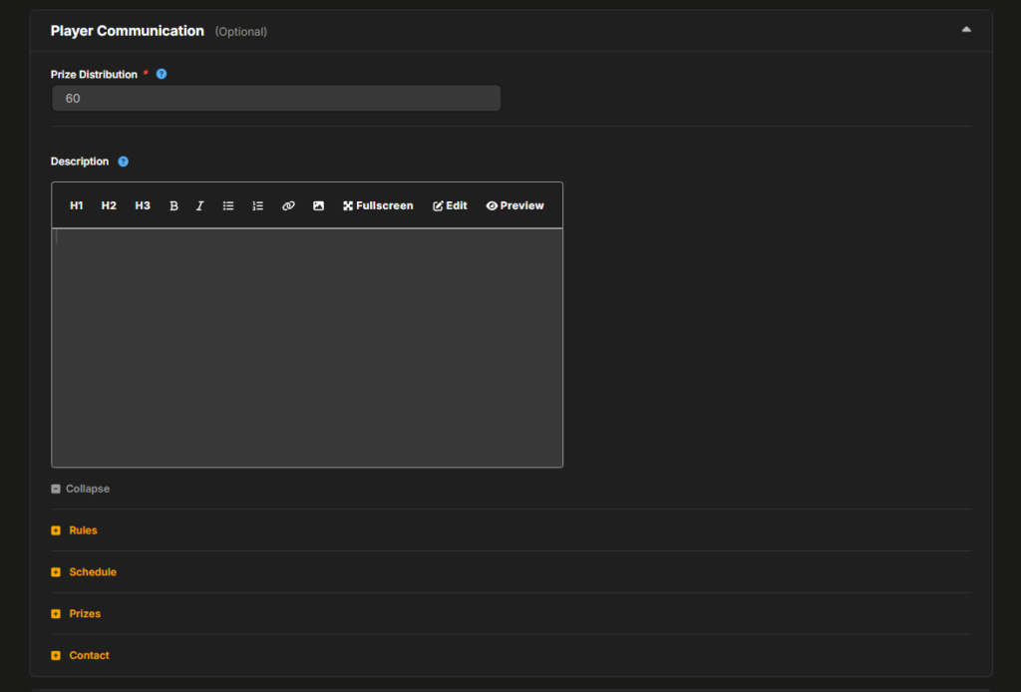Expand the Rules section
Viewport: 1021px width, 692px height.
[x=74, y=530]
